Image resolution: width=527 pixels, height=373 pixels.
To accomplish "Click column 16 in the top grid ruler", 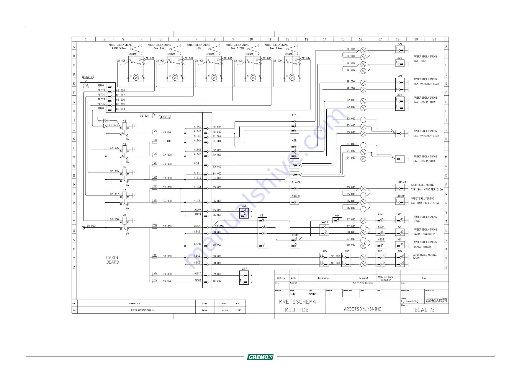I will coord(361,39).
